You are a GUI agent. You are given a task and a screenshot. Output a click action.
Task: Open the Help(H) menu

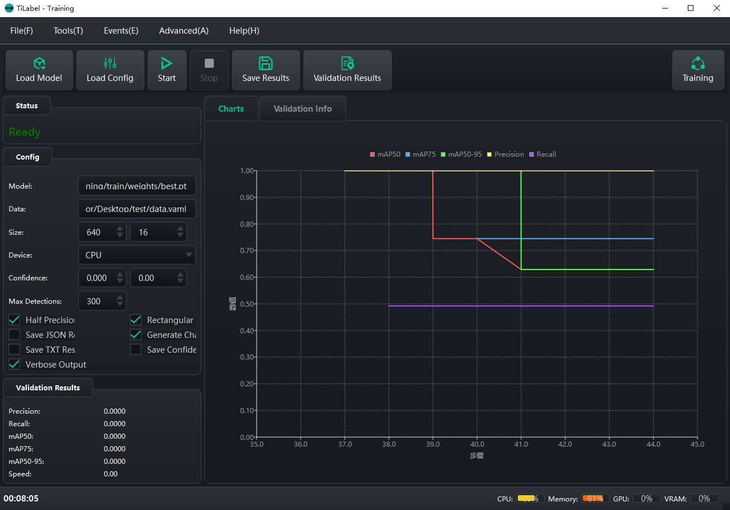244,31
